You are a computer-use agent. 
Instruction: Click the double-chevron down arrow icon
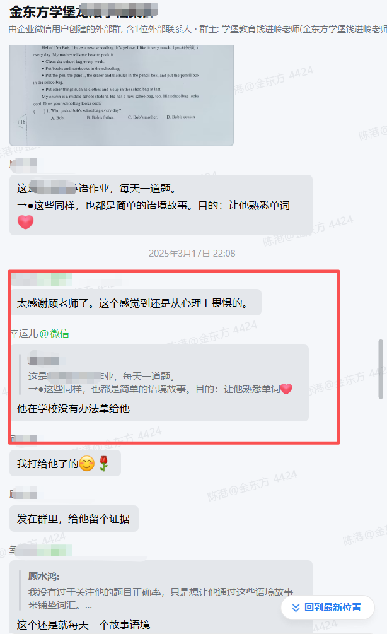[296, 608]
